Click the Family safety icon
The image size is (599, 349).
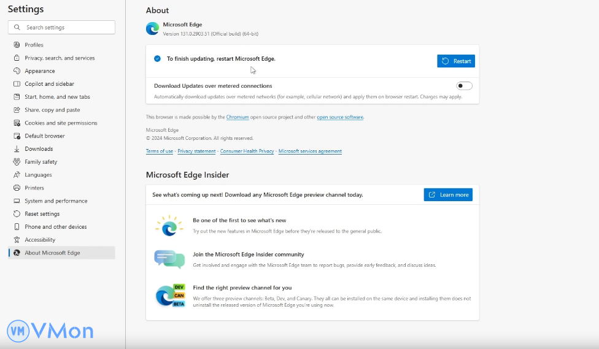coord(17,162)
